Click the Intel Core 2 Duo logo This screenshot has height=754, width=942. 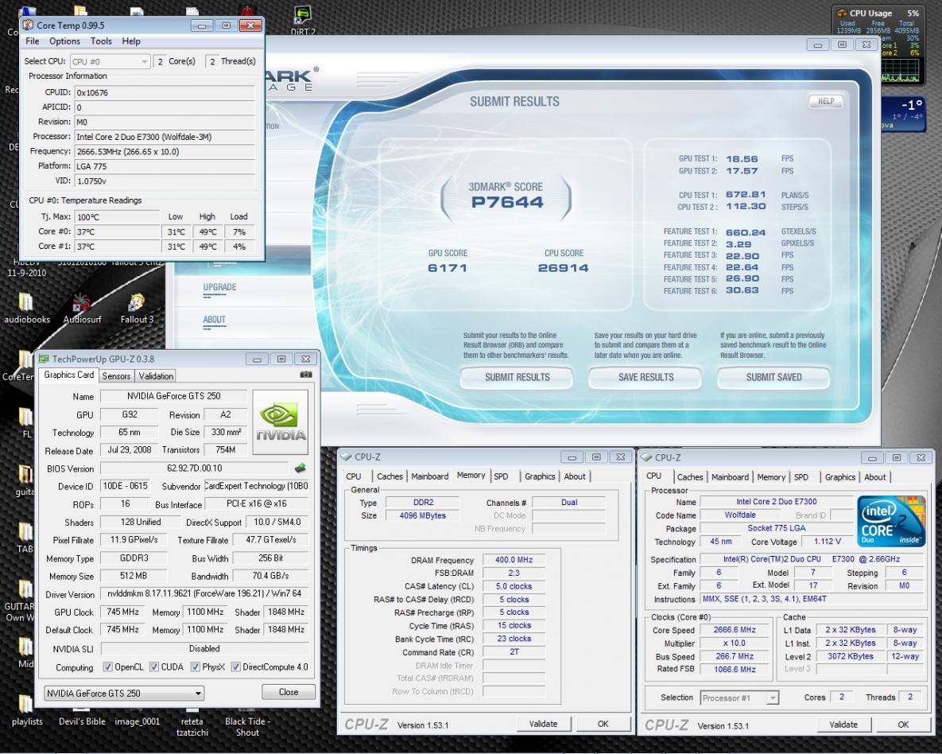tap(891, 521)
